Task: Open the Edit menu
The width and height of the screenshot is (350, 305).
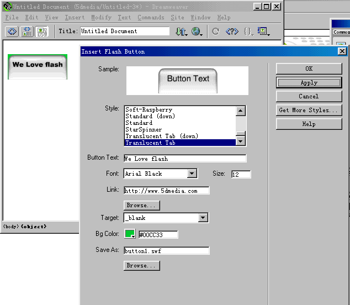Action: [x=31, y=18]
